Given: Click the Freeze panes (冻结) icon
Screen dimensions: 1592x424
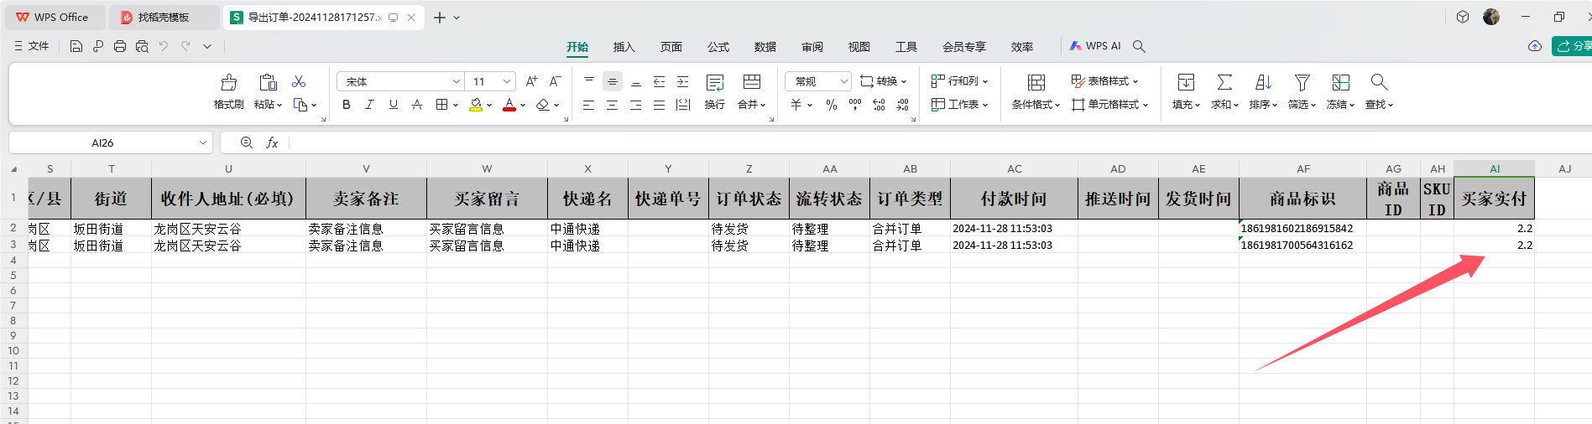Looking at the screenshot, I should coord(1340,82).
